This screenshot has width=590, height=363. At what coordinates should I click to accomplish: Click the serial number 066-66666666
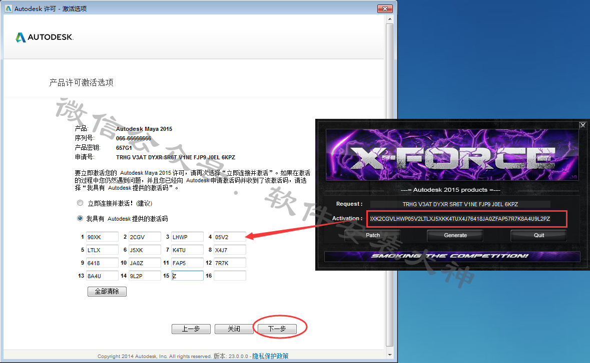click(x=133, y=138)
